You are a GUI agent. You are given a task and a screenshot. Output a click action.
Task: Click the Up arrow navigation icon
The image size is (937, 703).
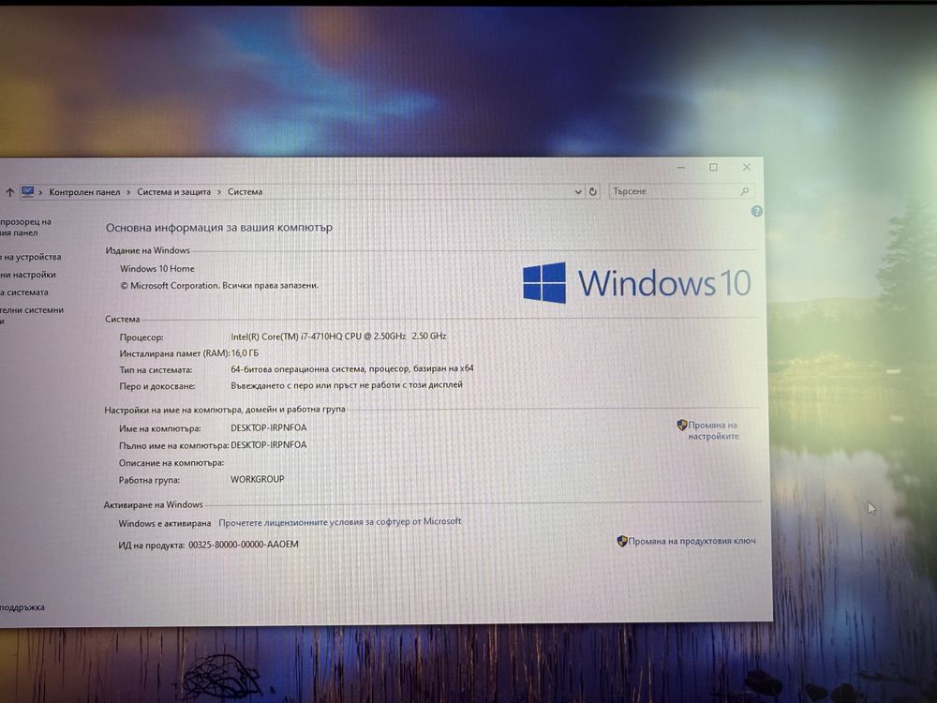tap(9, 192)
